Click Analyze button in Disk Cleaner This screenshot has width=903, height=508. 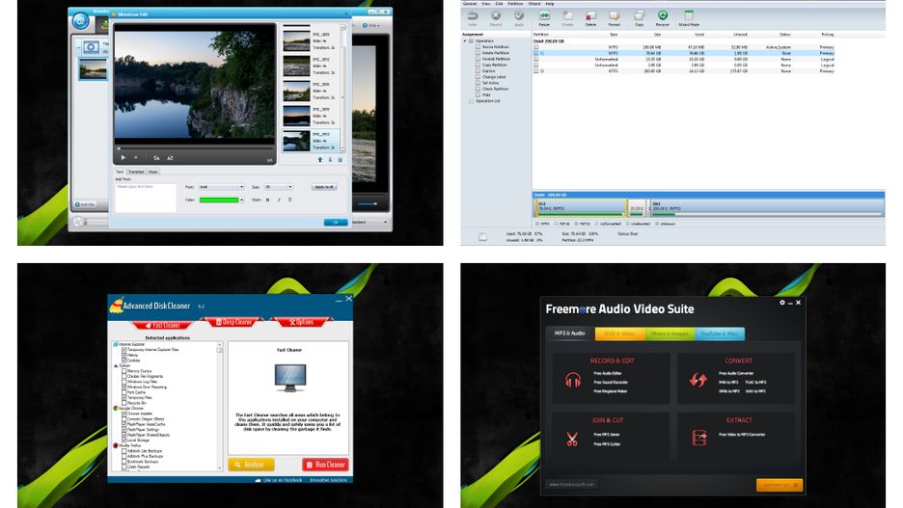point(251,465)
